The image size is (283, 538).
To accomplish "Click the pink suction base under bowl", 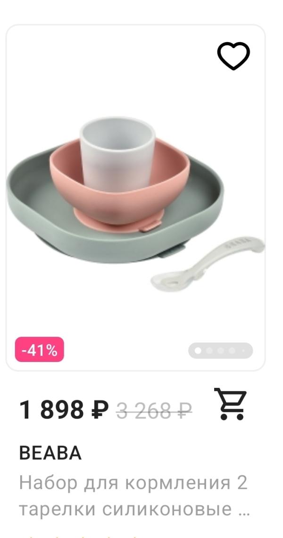I will click(117, 224).
